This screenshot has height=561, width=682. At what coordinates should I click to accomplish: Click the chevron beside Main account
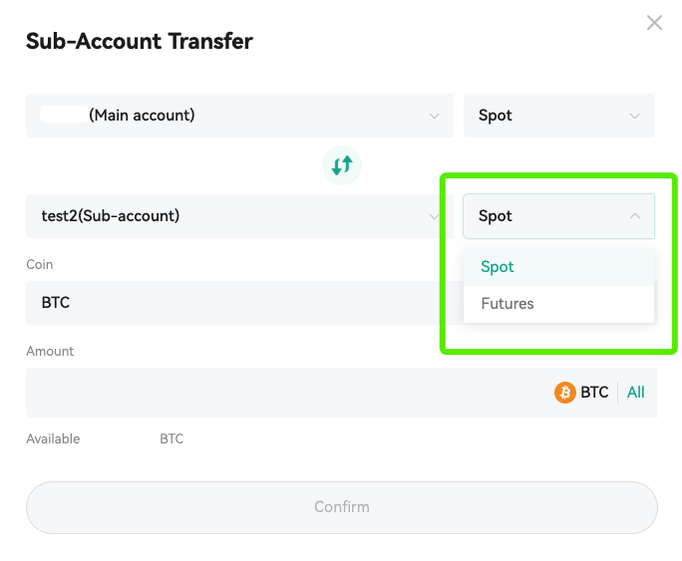pos(434,116)
